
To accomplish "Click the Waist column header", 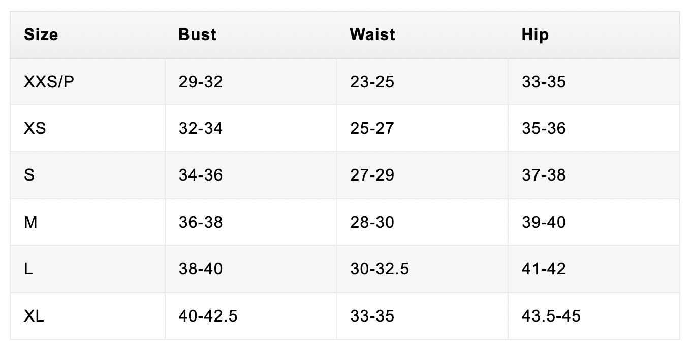I will click(x=372, y=34).
